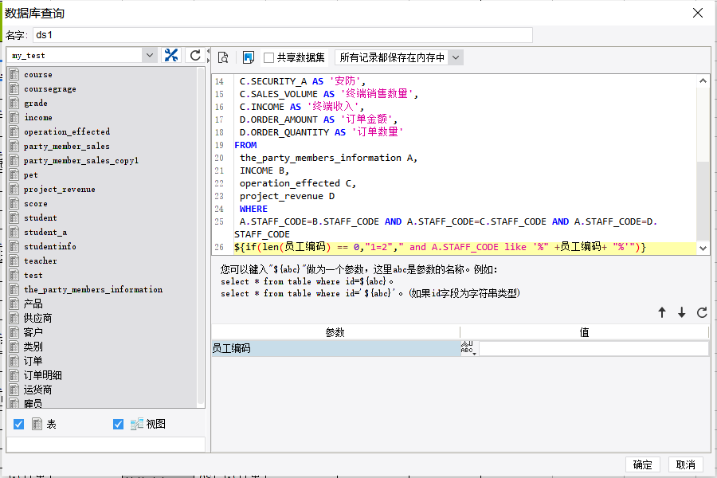Click 确定 to confirm the query
The height and width of the screenshot is (478, 717).
pyautogui.click(x=642, y=464)
